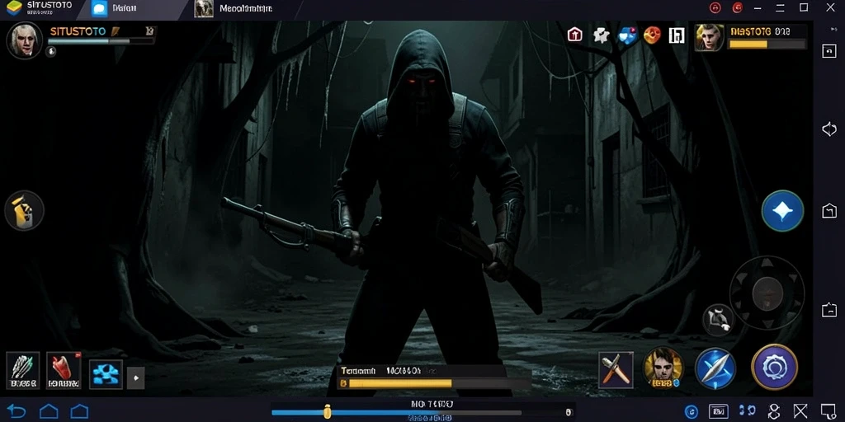Click the outlined red circle icon in the title bar
This screenshot has height=422, width=845.
pos(715,7)
